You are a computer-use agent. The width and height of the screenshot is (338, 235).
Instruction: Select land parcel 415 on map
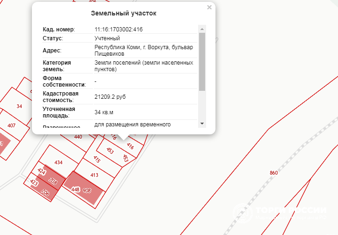pos(97,160)
